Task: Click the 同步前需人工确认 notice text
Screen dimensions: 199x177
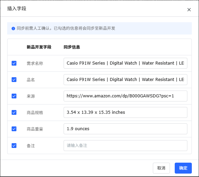Action: tap(66, 28)
